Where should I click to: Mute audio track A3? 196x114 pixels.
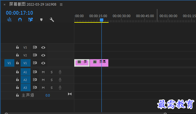click(43, 88)
